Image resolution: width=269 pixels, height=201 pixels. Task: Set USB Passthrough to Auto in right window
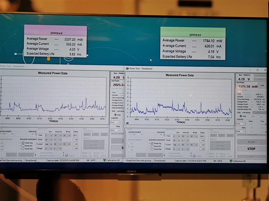(x=129, y=147)
